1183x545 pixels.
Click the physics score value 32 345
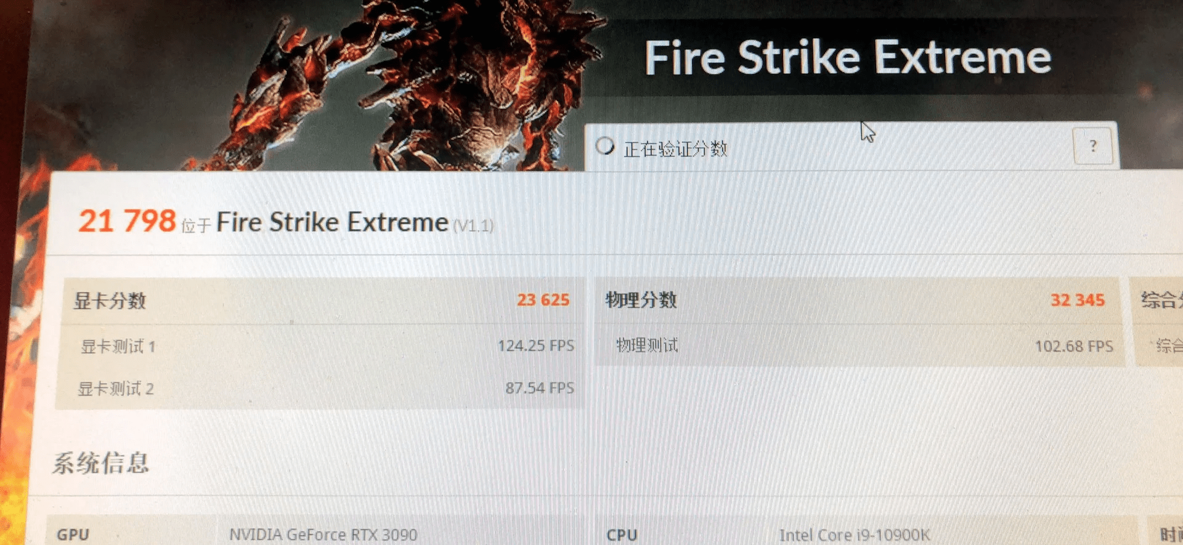[1078, 300]
